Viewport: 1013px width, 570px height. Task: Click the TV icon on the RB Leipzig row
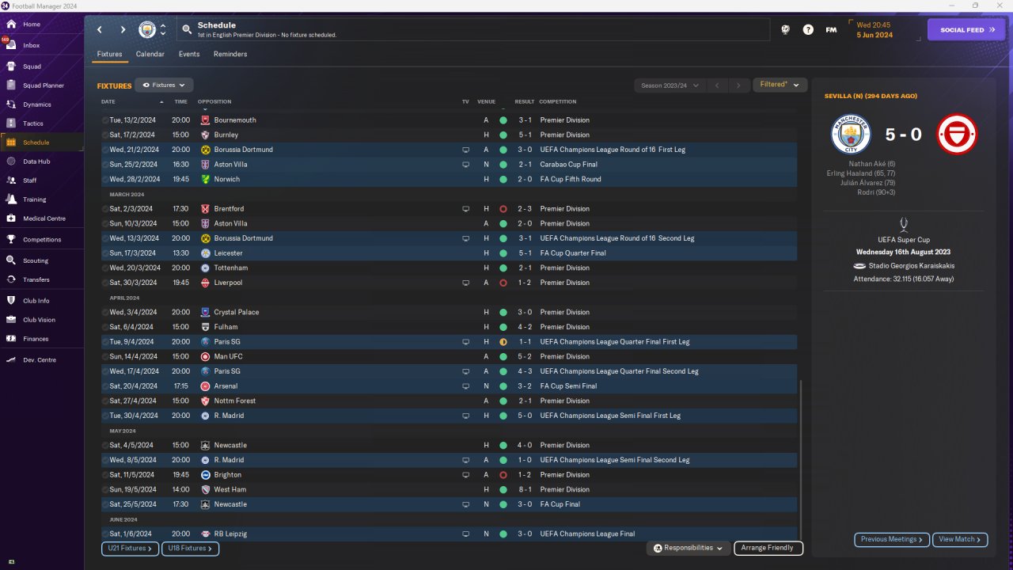pyautogui.click(x=466, y=534)
